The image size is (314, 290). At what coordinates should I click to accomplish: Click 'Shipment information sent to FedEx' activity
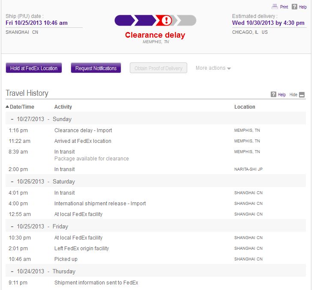(x=96, y=283)
